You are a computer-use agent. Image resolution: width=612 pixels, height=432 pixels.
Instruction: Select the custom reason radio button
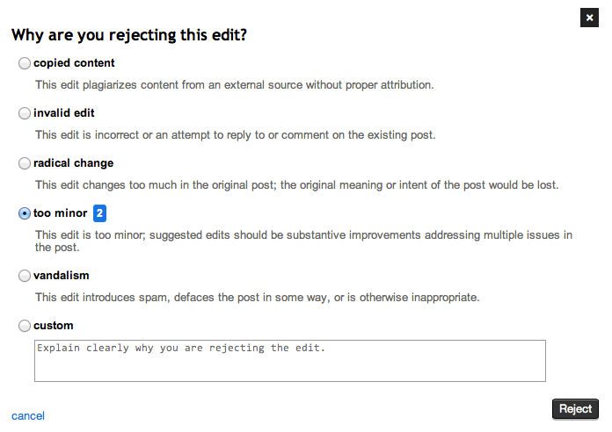click(x=25, y=326)
